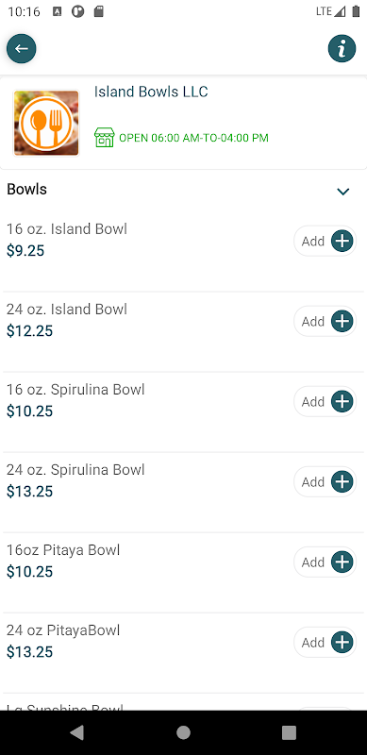
Task: Add 24 oz. Spirulina Bowl via plus icon
Action: pyautogui.click(x=342, y=481)
